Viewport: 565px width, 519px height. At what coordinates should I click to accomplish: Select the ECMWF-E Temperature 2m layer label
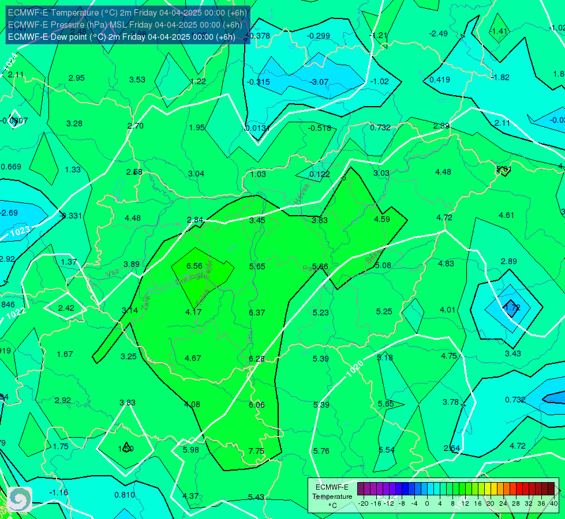[128, 13]
